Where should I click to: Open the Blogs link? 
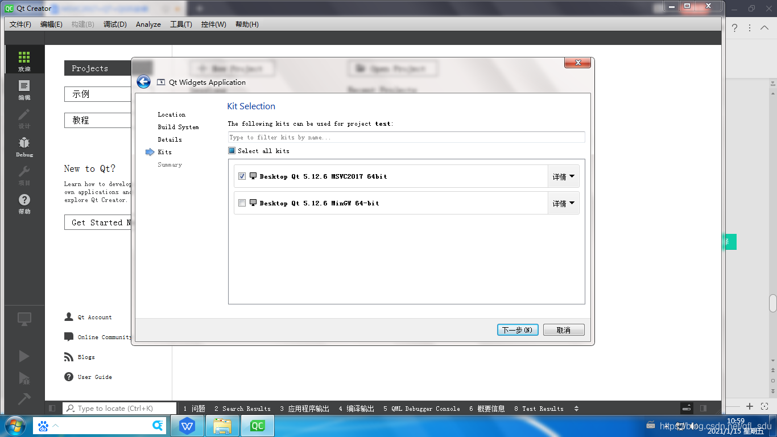click(86, 357)
